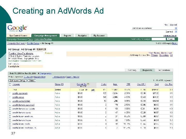Select the All account bin link
Viewport: 186px width, 139px height.
point(171,55)
